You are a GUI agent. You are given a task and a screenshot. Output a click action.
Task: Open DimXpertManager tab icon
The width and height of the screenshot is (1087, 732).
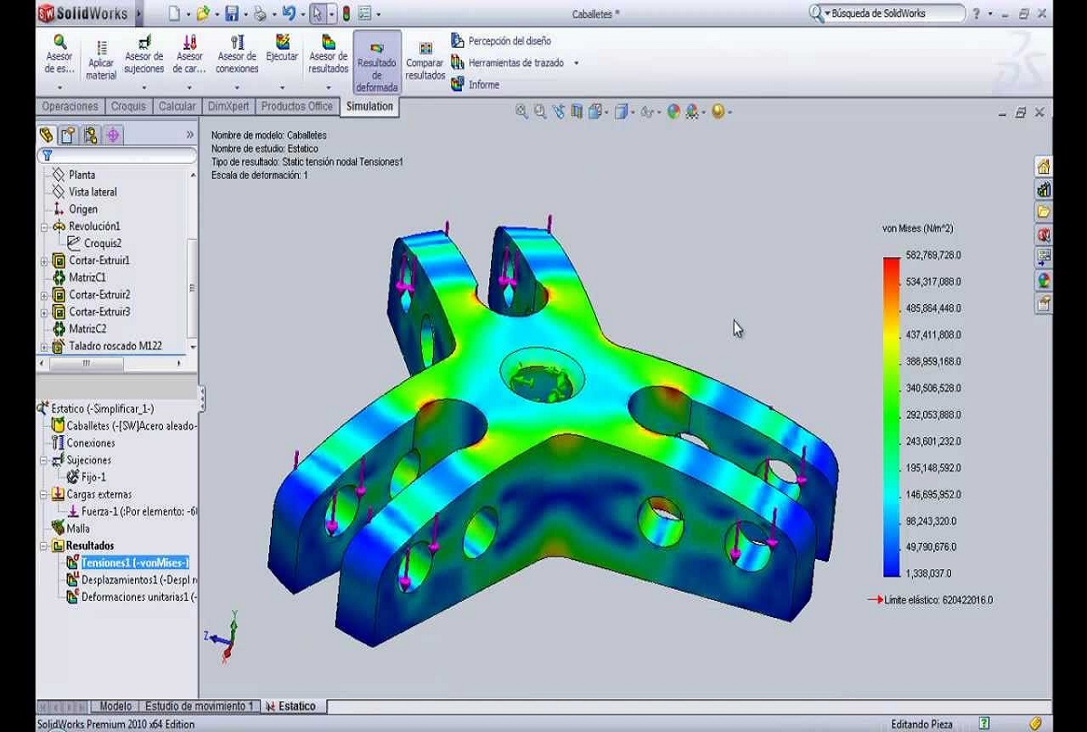coord(112,135)
